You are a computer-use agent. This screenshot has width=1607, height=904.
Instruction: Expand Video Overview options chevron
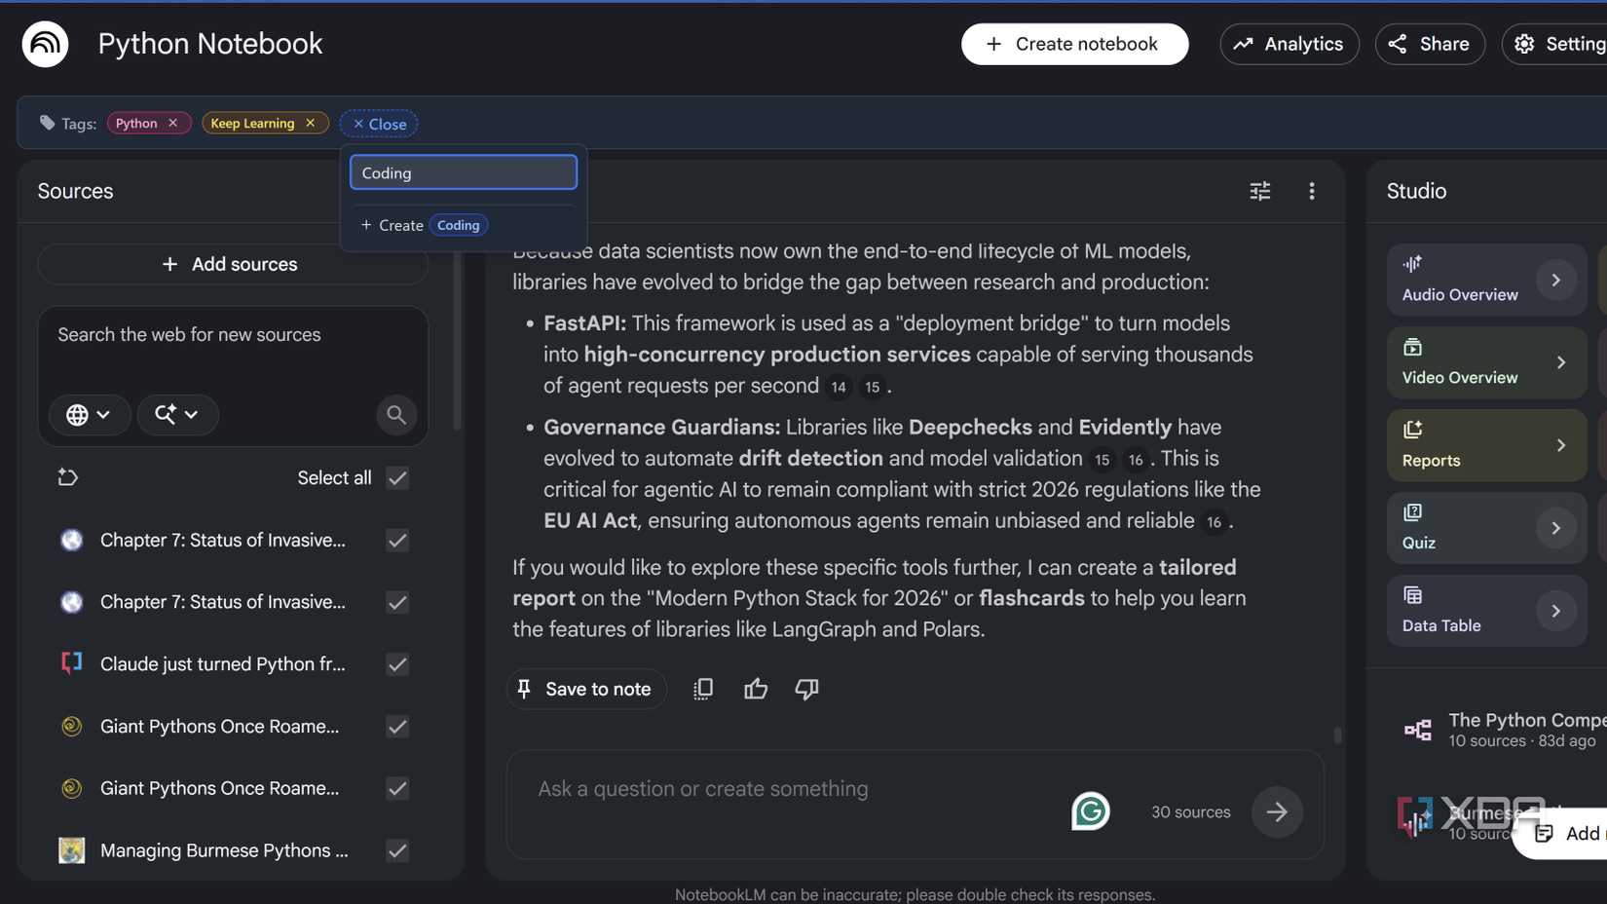[x=1561, y=362]
